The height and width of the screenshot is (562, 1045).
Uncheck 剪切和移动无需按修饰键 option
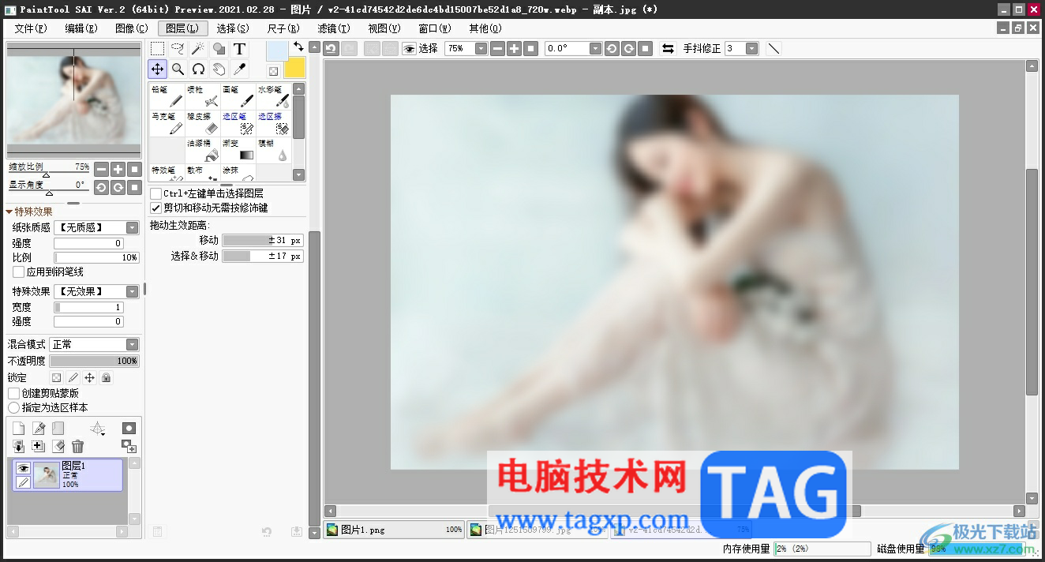click(156, 208)
